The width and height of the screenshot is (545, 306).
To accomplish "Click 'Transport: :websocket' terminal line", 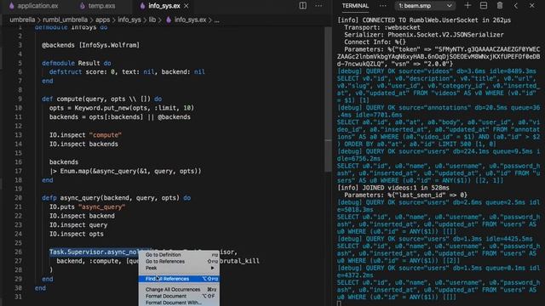I will [382, 27].
